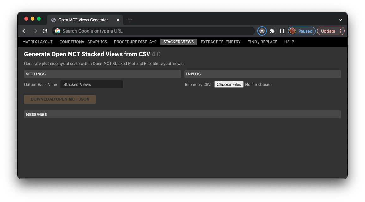Click the green maximize window button
The image size is (365, 202).
(39, 19)
